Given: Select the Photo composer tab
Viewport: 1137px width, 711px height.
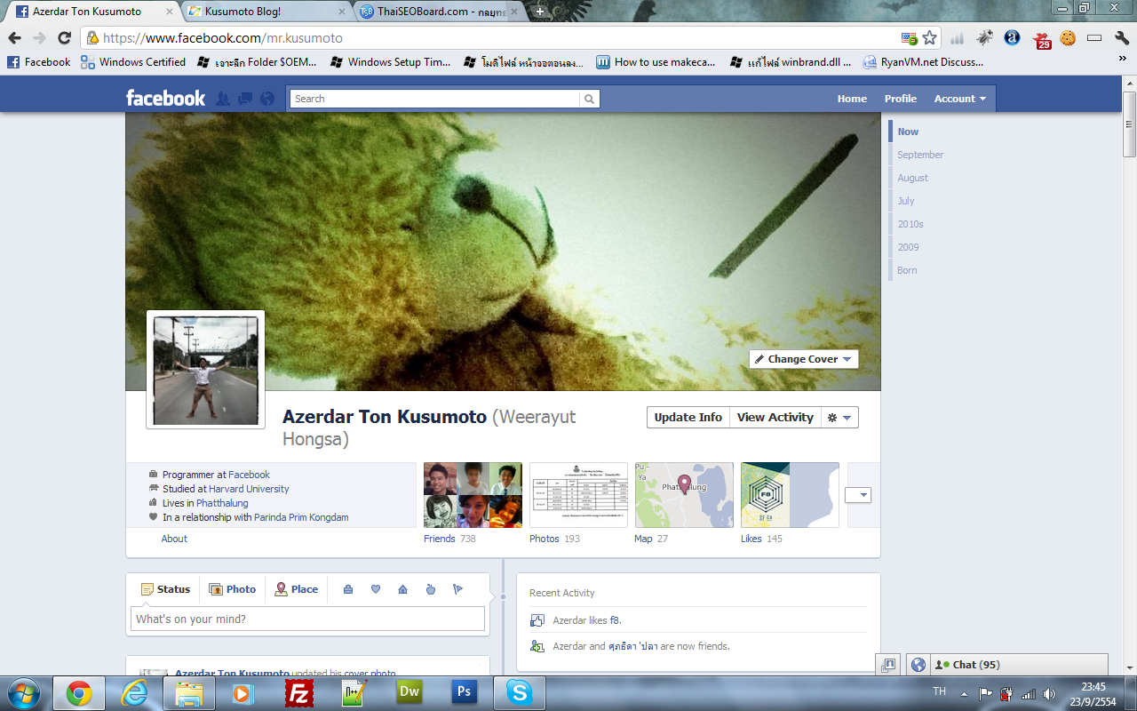Looking at the screenshot, I should pos(232,589).
